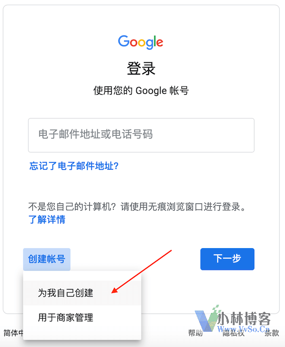Click the 使用您的 Google 帐号 subtitle

(x=141, y=91)
